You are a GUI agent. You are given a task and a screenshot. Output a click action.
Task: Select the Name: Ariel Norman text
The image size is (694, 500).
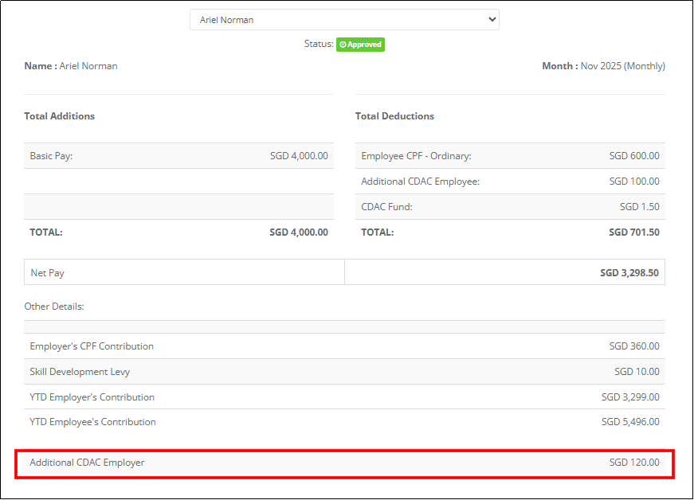pos(71,66)
